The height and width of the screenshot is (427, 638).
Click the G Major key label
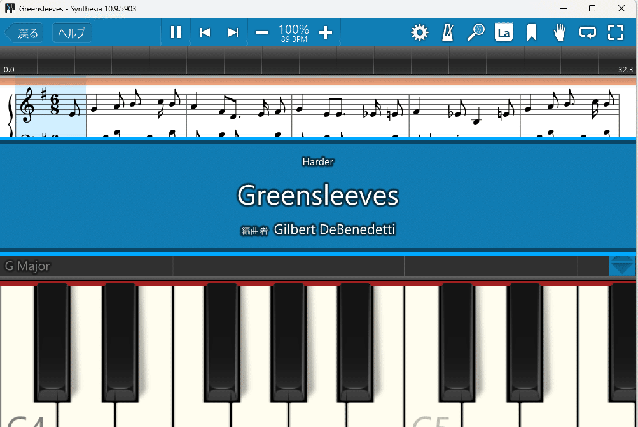[x=27, y=266]
